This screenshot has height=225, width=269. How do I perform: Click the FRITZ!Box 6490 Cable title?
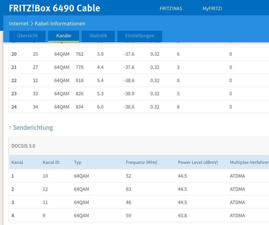[55, 8]
